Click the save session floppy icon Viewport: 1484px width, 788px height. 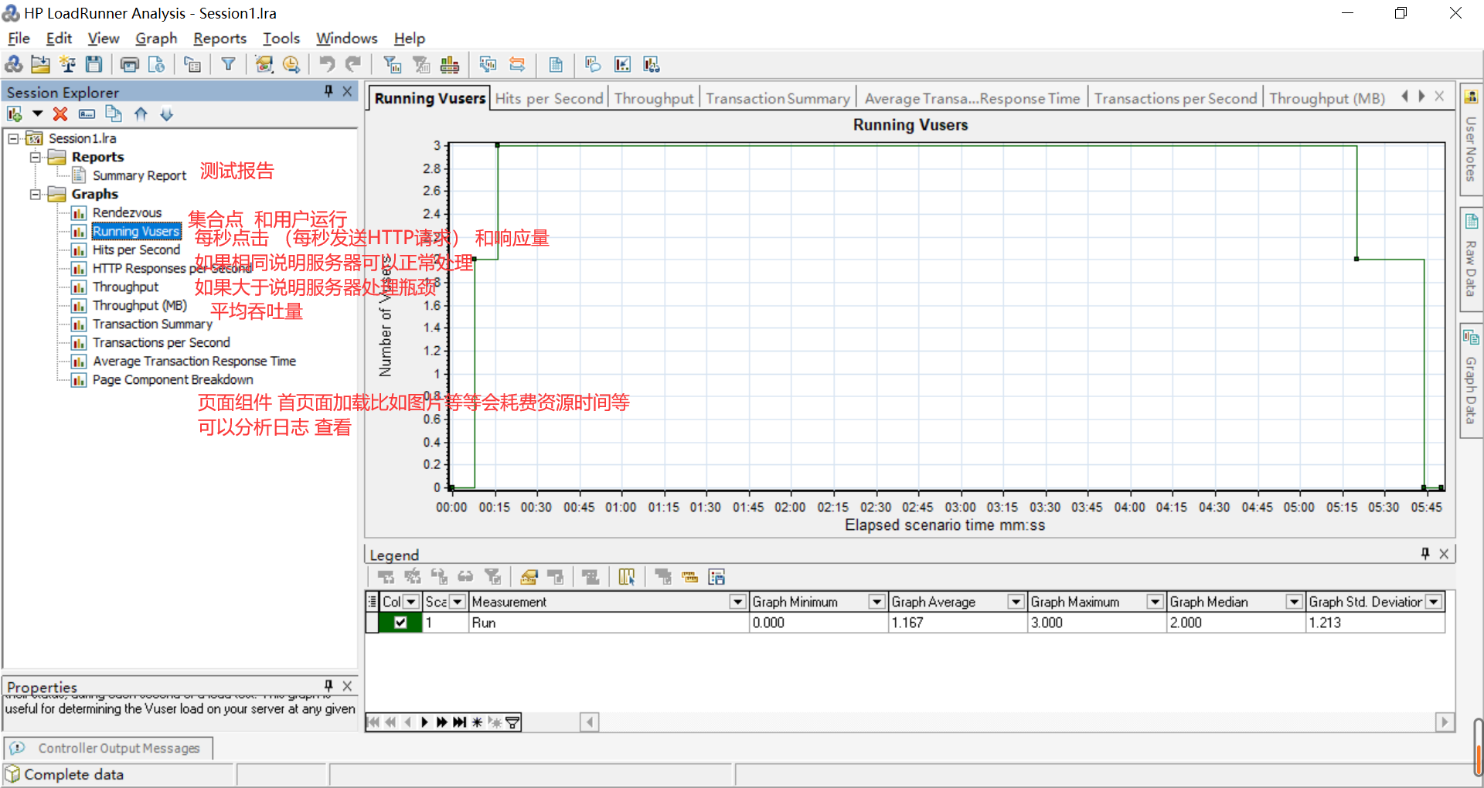click(94, 65)
